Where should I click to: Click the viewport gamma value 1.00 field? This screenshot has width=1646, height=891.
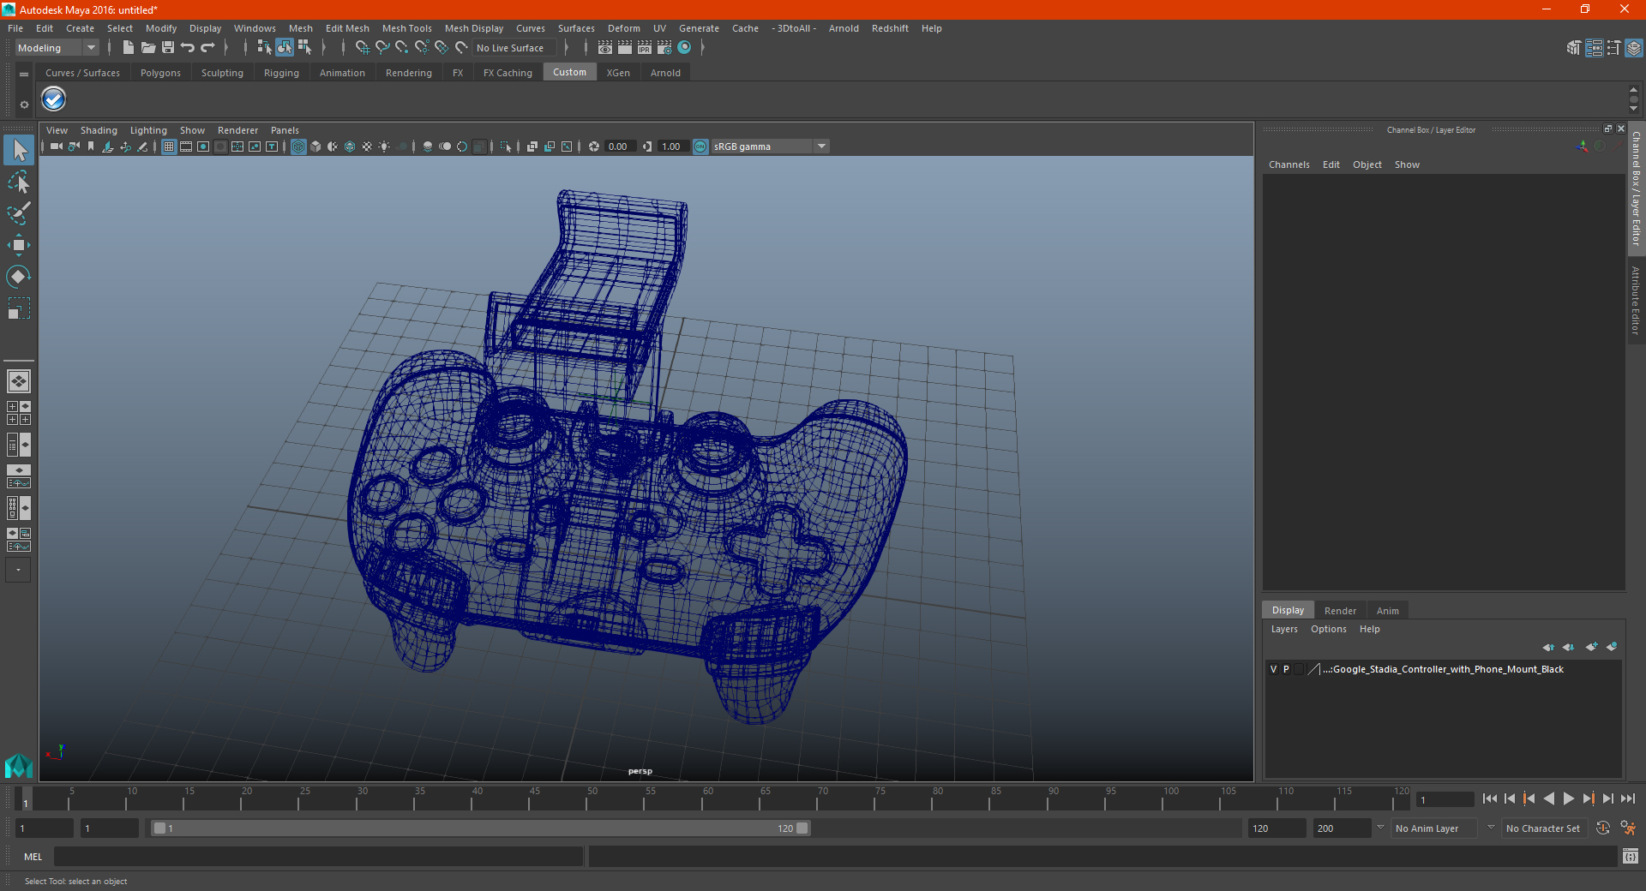point(672,147)
